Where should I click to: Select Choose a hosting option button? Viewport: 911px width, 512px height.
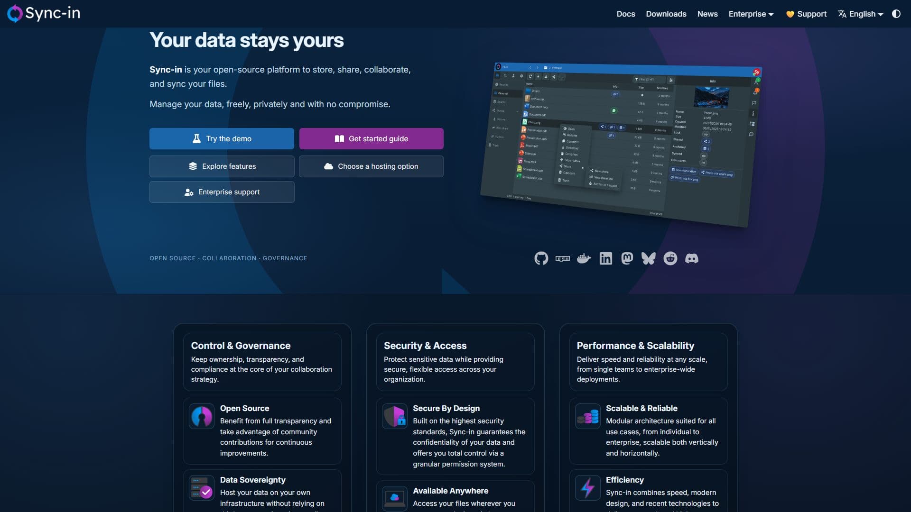click(x=372, y=166)
